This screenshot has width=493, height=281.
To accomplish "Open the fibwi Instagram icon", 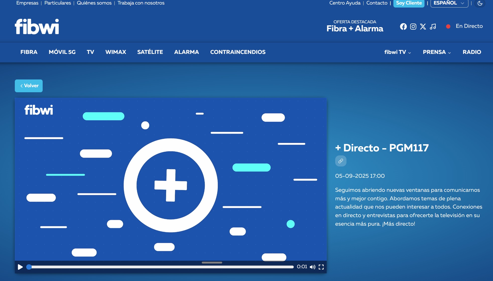I will (413, 26).
